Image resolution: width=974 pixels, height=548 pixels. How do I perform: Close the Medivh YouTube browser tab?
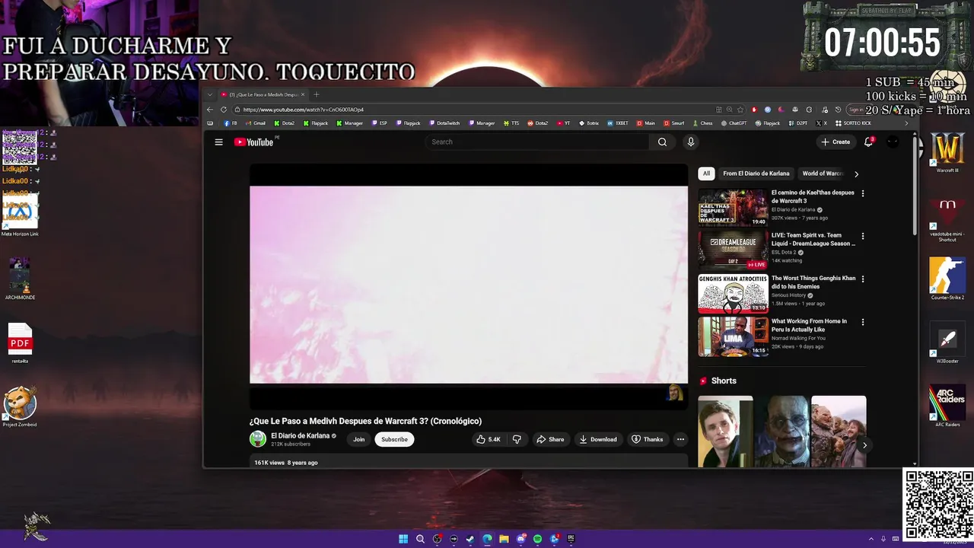(x=303, y=94)
